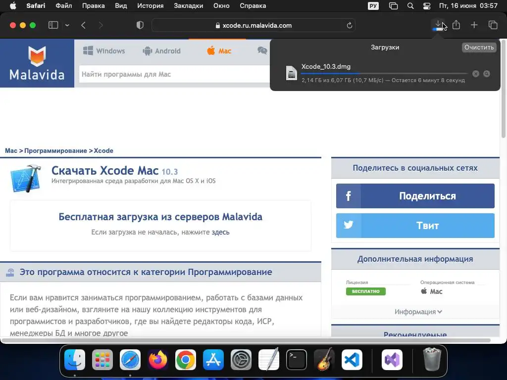Open Firefox from the Dock

(158, 360)
